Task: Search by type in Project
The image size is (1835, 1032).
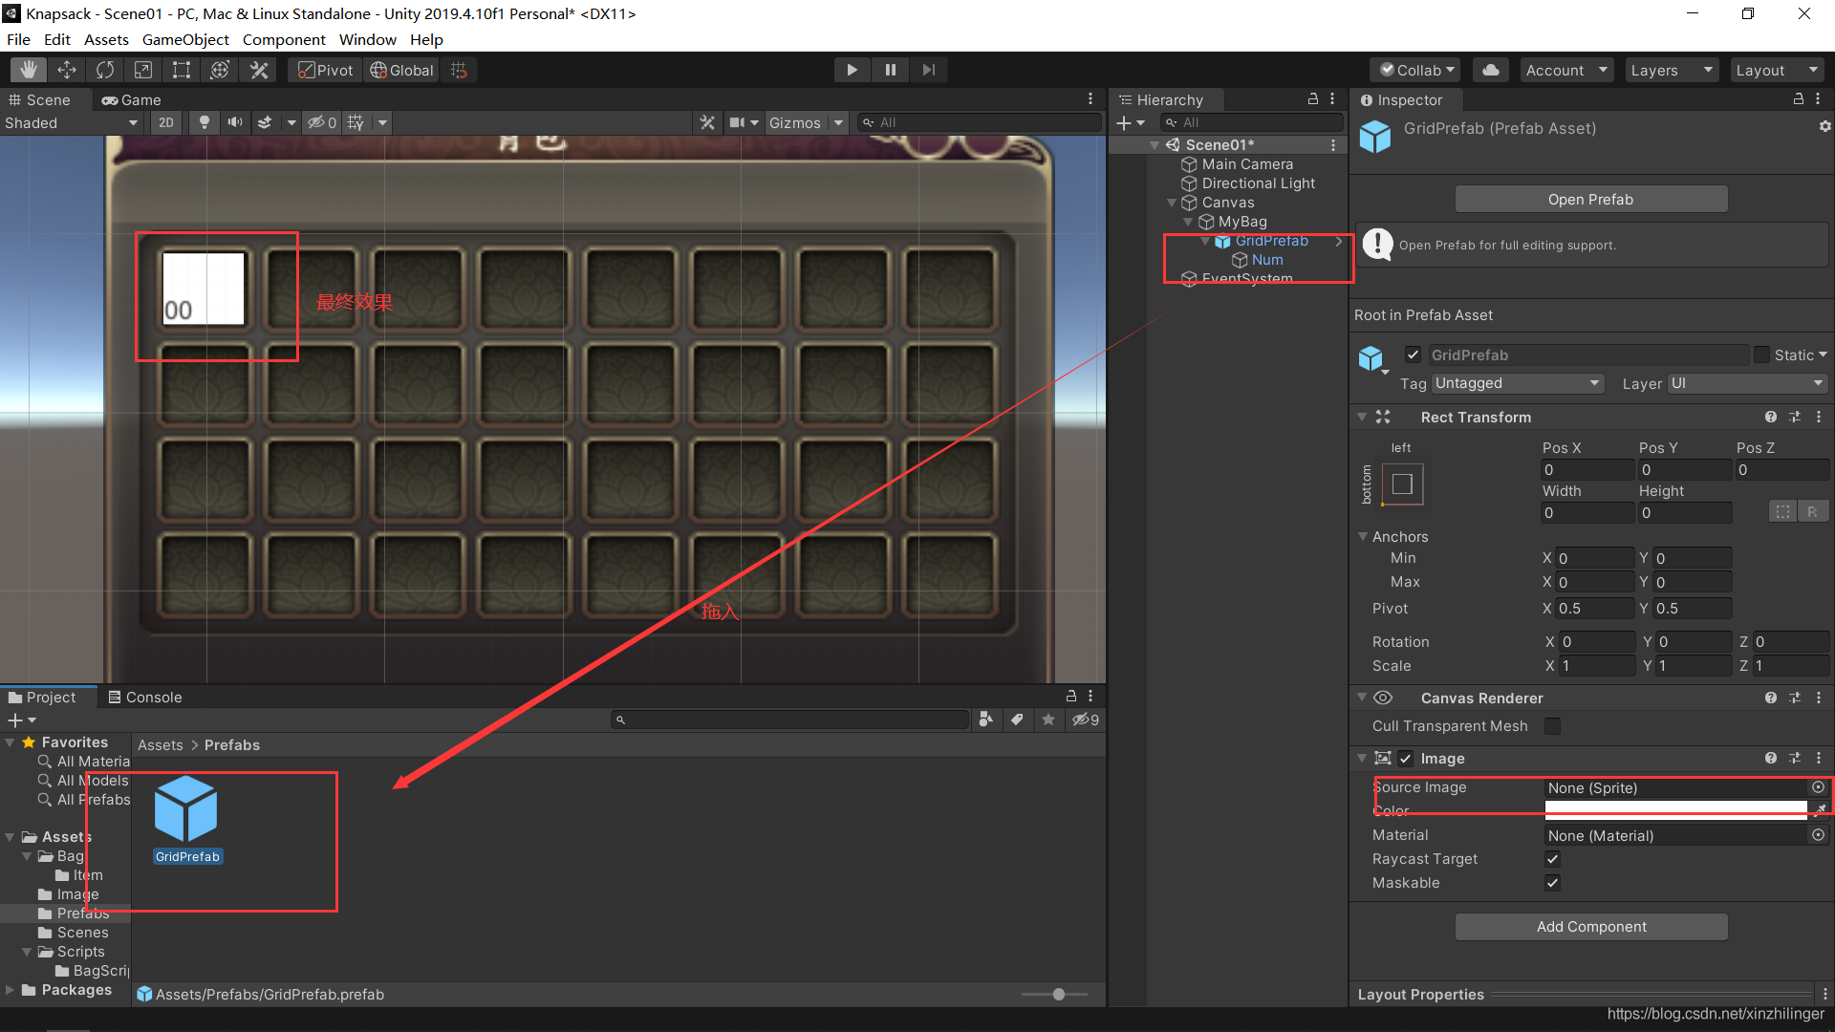Action: pyautogui.click(x=985, y=720)
